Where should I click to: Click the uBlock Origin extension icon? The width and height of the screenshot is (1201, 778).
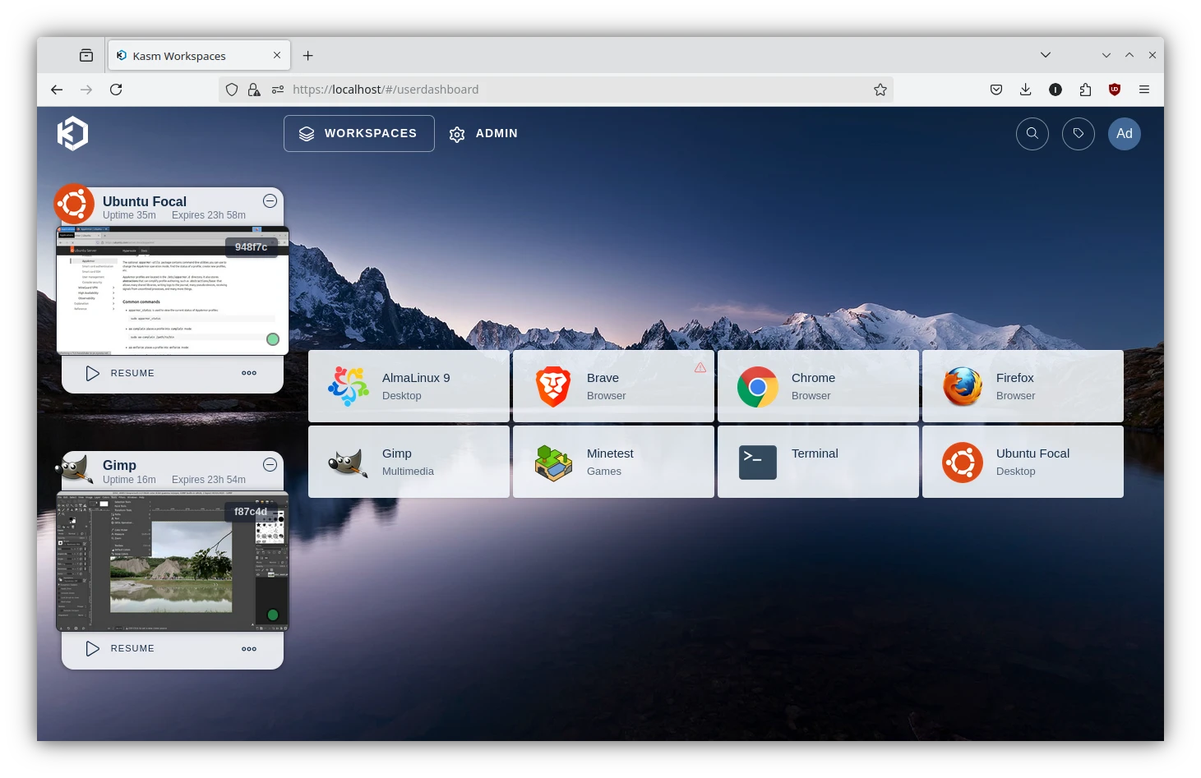1114,90
